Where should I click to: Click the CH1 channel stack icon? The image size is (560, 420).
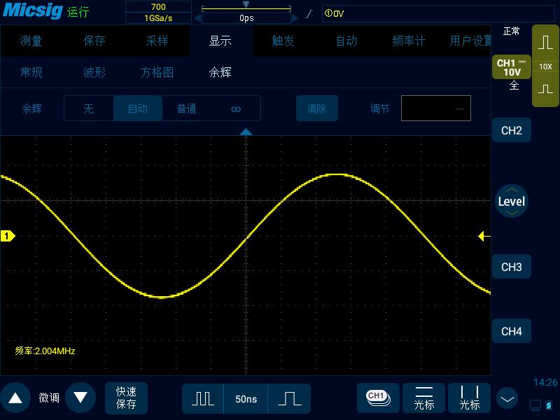pyautogui.click(x=378, y=398)
